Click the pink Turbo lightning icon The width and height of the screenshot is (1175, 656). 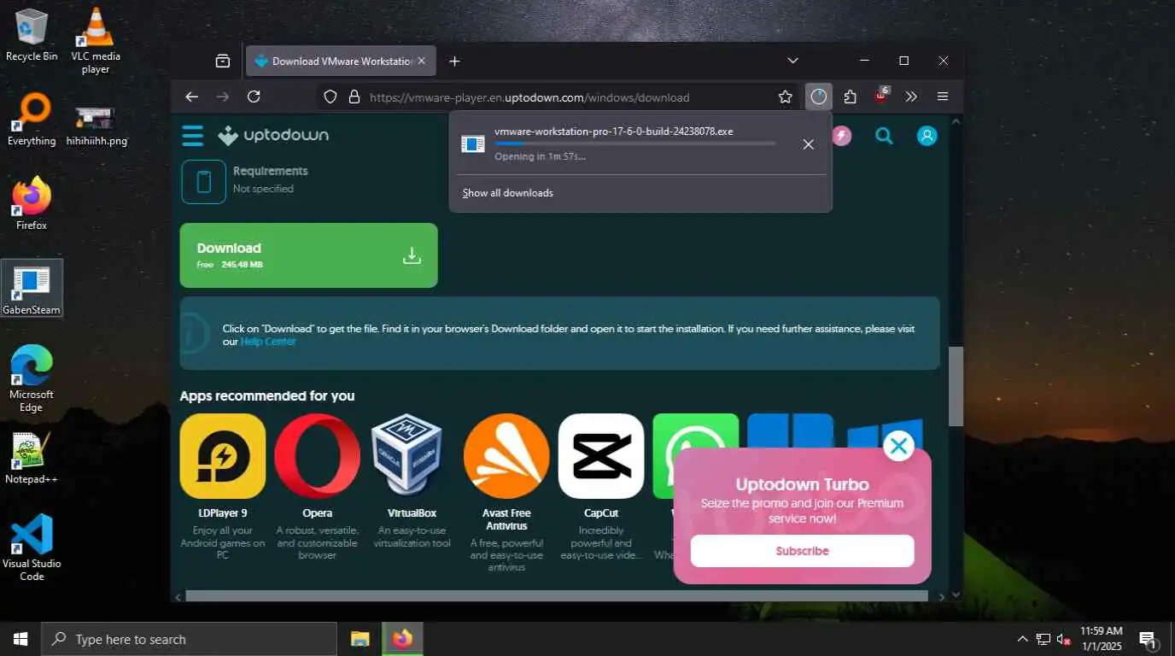pos(842,136)
